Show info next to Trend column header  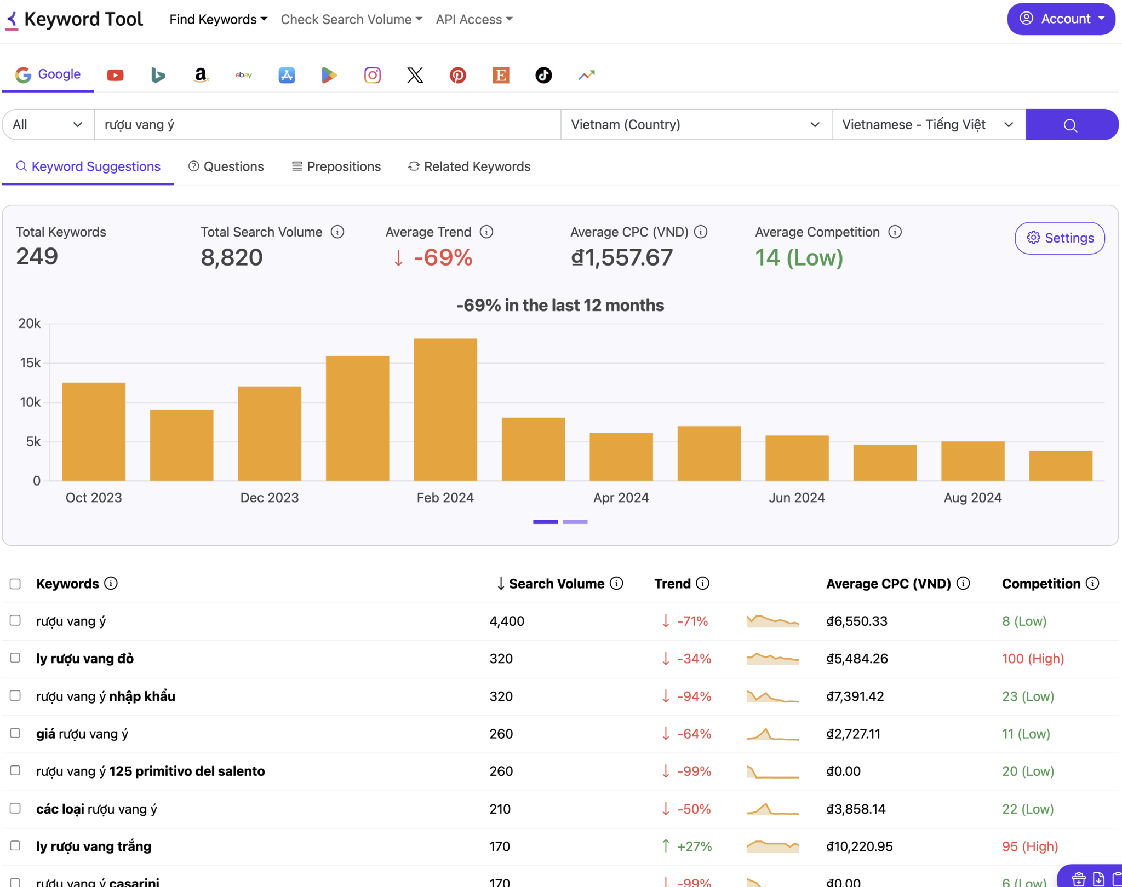pos(703,584)
